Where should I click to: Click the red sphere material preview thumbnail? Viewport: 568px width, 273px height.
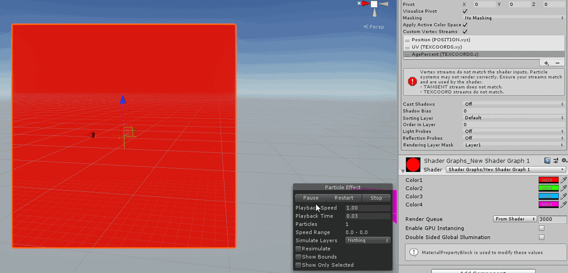point(413,165)
